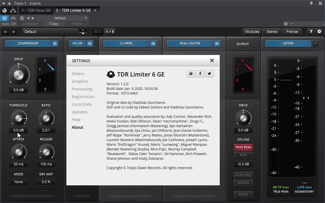Click the compressor DRIVE knob
This screenshot has height=203, width=325.
click(x=19, y=75)
